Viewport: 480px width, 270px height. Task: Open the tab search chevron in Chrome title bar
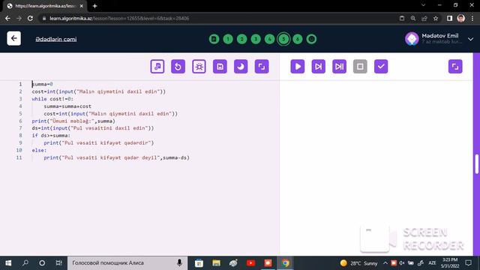click(x=423, y=5)
